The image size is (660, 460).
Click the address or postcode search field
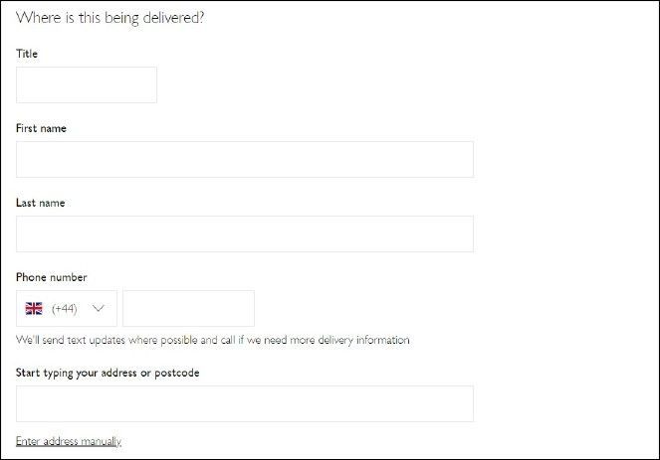(x=245, y=403)
